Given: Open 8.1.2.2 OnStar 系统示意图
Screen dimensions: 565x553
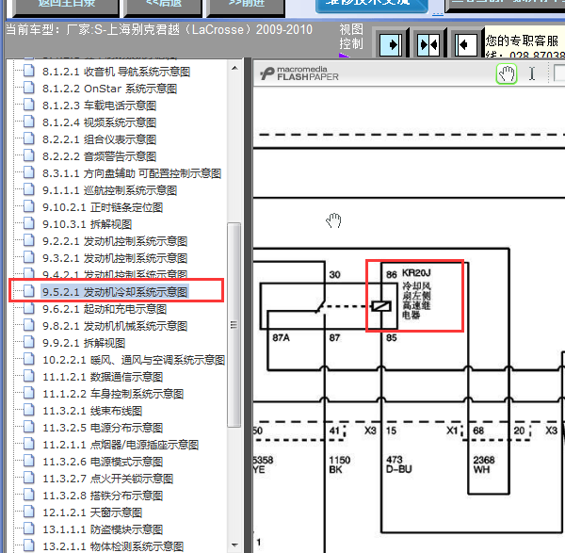Looking at the screenshot, I should coord(109,89).
